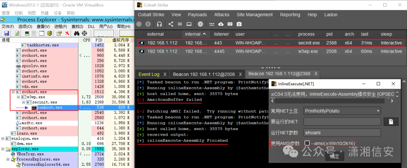Open Screenshots via camera icon

pos(239,24)
